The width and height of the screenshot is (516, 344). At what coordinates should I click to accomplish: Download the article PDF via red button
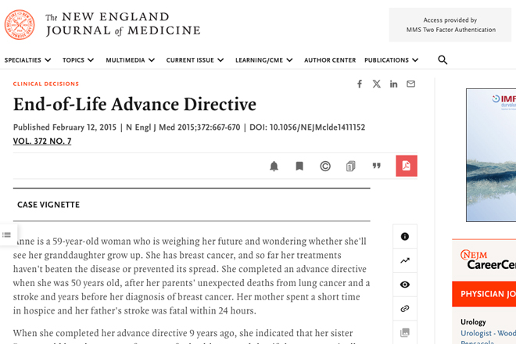pyautogui.click(x=407, y=166)
